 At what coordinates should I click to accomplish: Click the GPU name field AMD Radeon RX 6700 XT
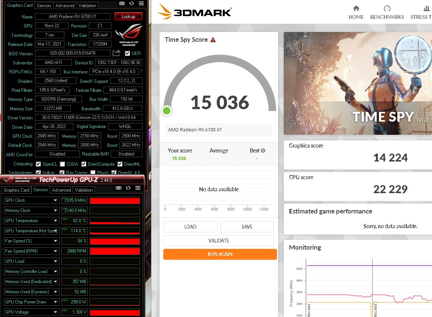coord(73,17)
